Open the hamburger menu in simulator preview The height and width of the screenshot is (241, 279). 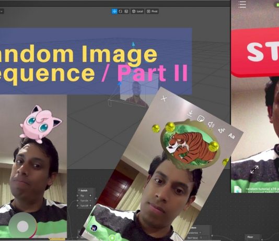(x=242, y=4)
